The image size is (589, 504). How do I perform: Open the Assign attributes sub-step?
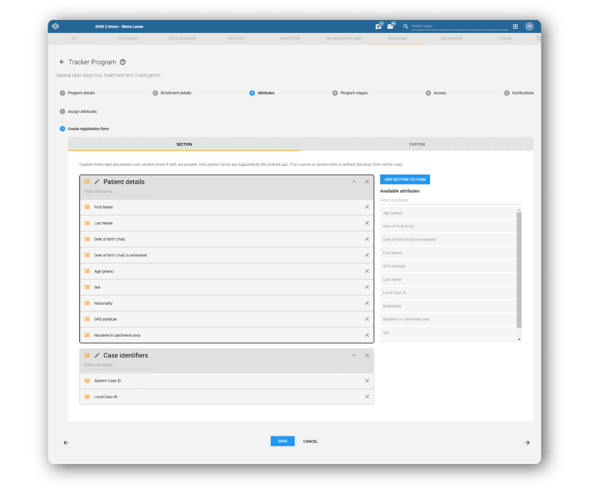coord(78,111)
